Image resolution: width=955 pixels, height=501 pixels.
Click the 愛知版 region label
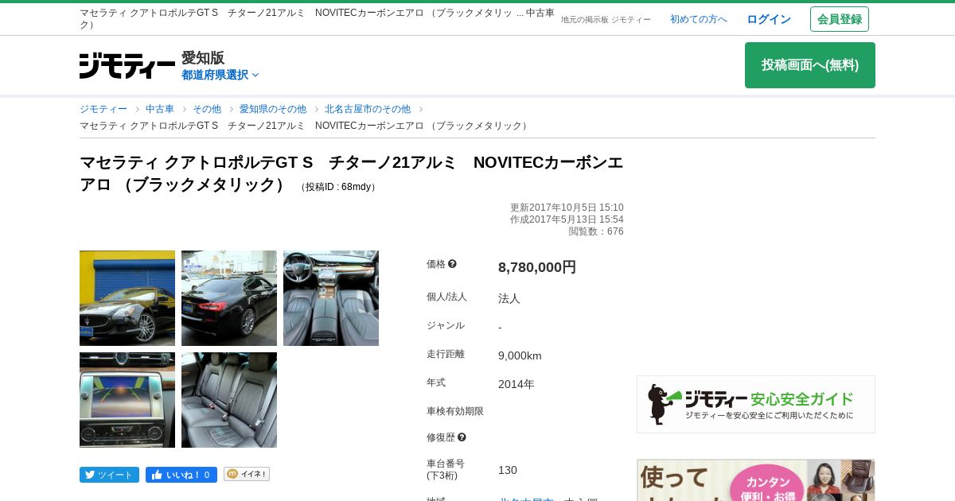tap(203, 57)
